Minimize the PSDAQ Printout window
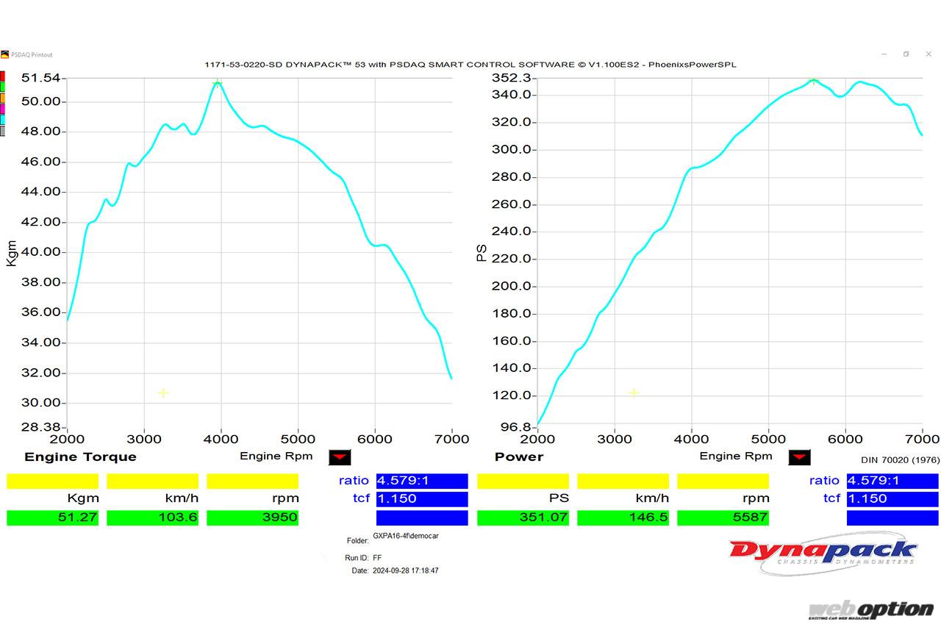The width and height of the screenshot is (941, 627). (883, 54)
